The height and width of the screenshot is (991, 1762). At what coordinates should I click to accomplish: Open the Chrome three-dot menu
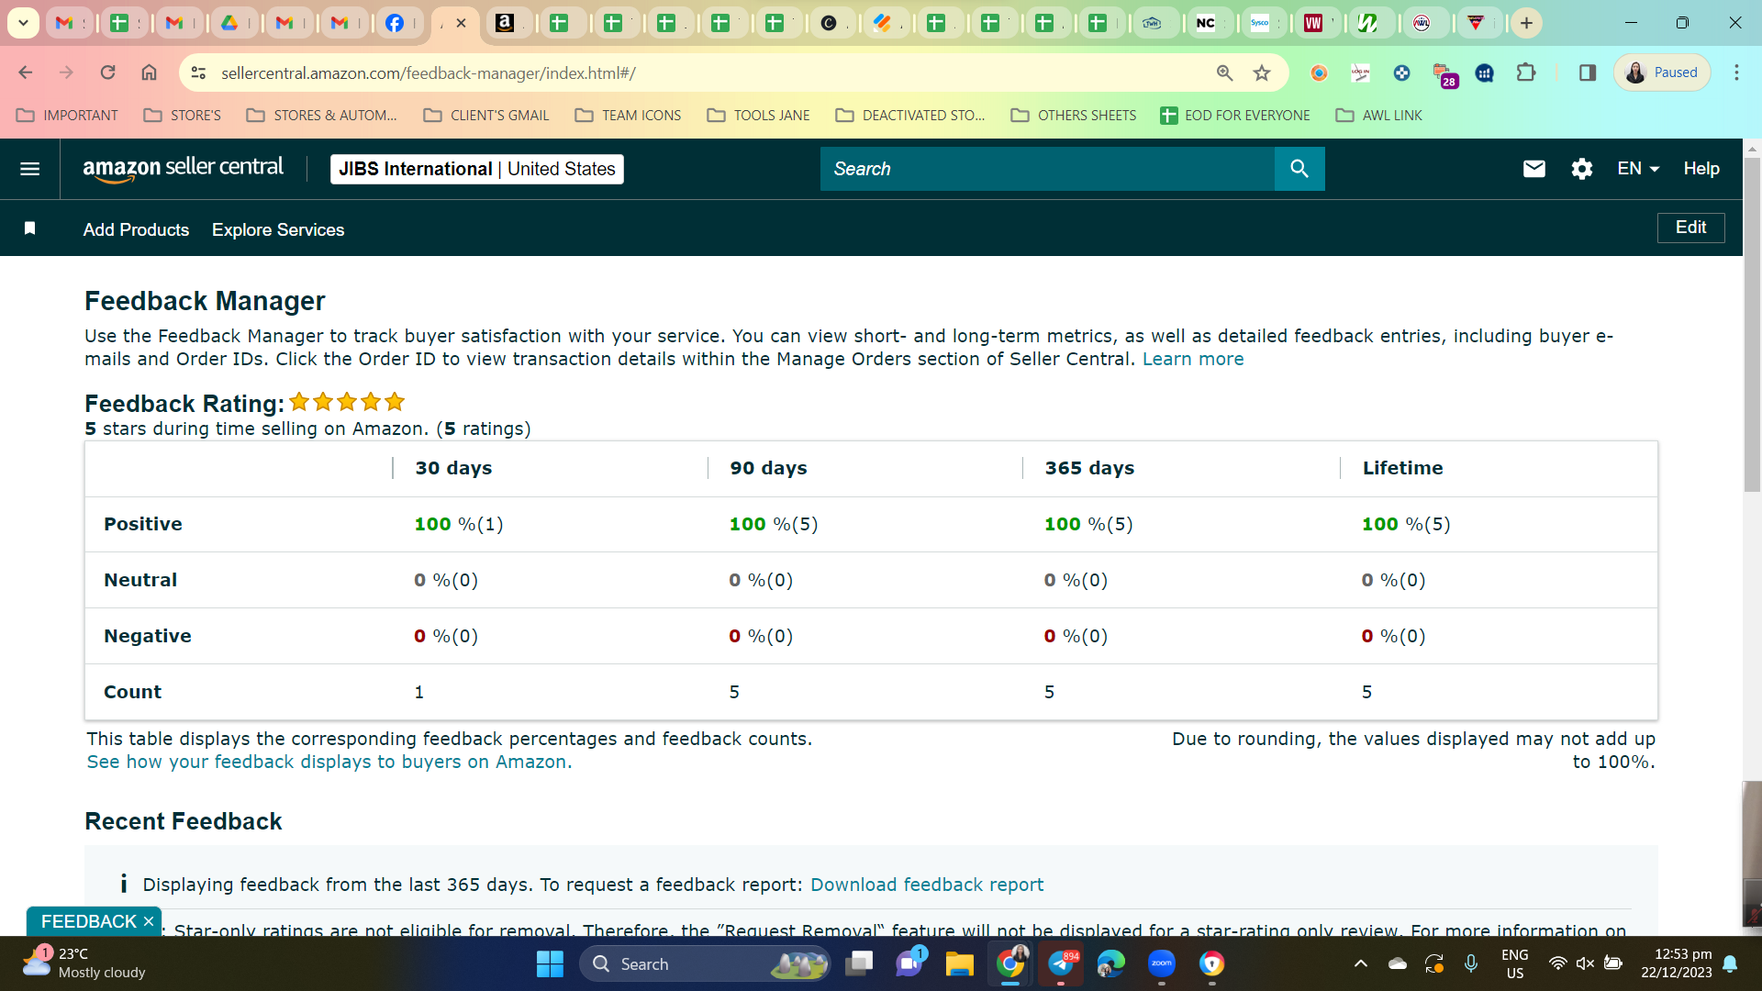pyautogui.click(x=1736, y=72)
